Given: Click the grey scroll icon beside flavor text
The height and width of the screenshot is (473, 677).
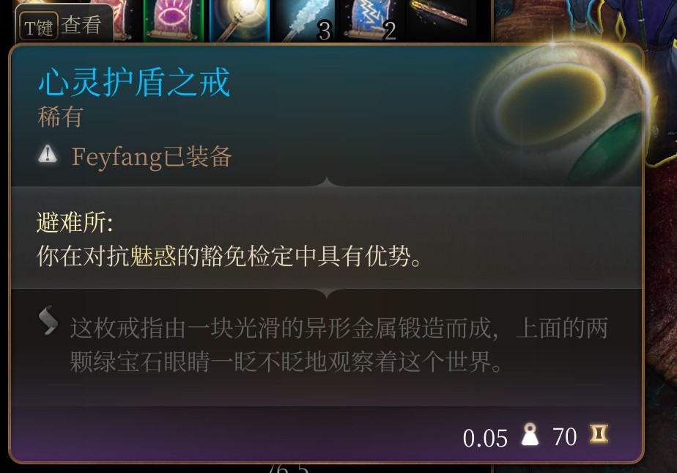Looking at the screenshot, I should pos(48,320).
